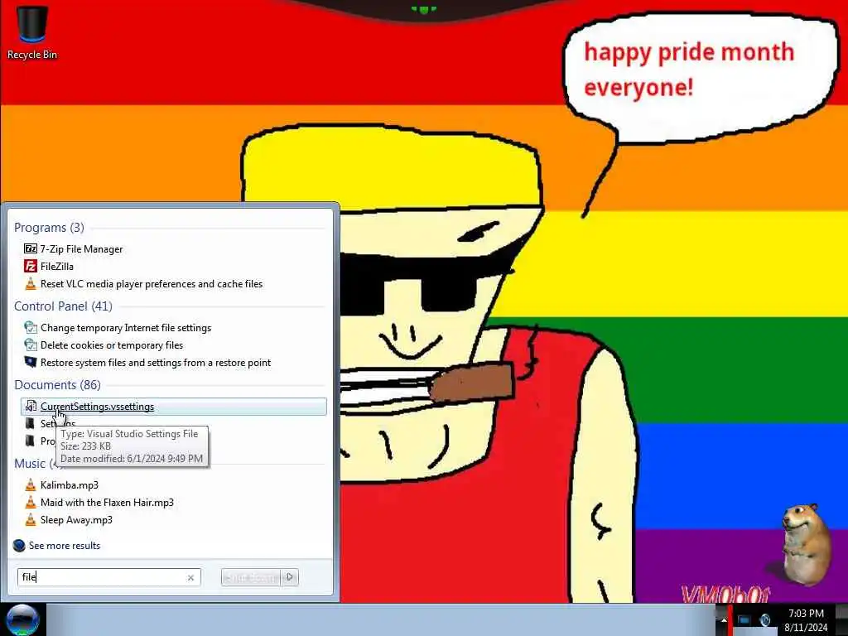Launch 7-Zip File Manager from results
Image resolution: width=848 pixels, height=636 pixels.
[x=82, y=248]
